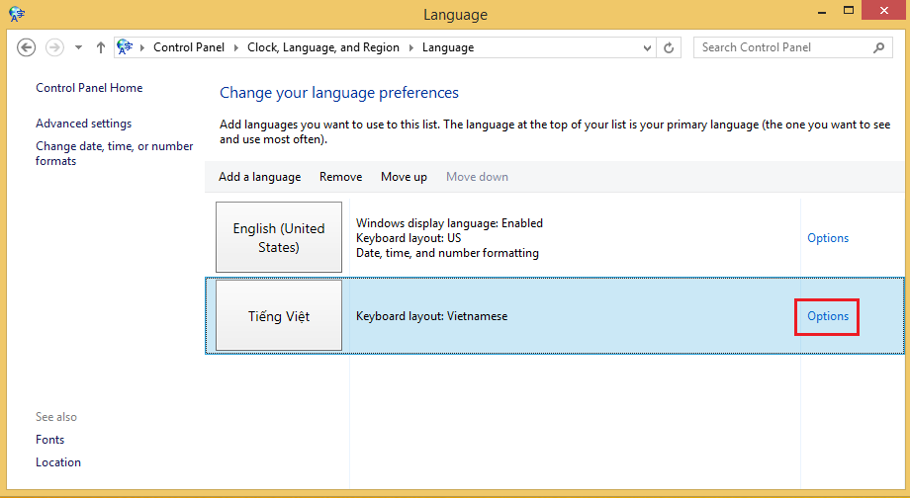910x498 pixels.
Task: Click the Up arrow to parent folder
Action: [x=101, y=47]
